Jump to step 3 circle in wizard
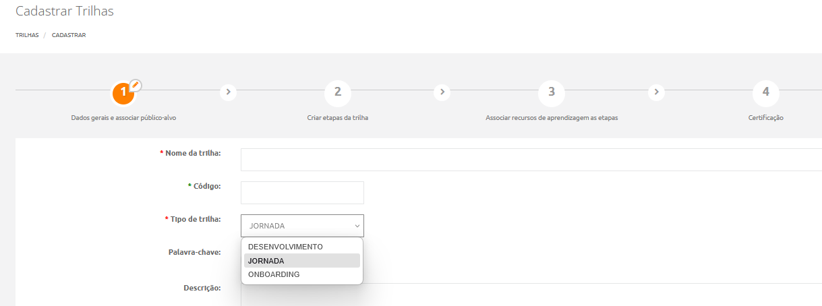Image resolution: width=822 pixels, height=306 pixels. (x=551, y=92)
